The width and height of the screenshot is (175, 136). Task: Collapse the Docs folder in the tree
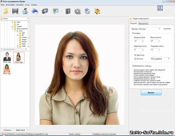15,31
